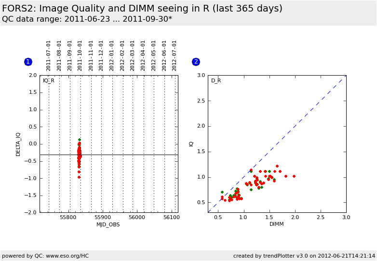Click the IQ_R label inside left plot
The width and height of the screenshot is (377, 261).
tap(49, 80)
